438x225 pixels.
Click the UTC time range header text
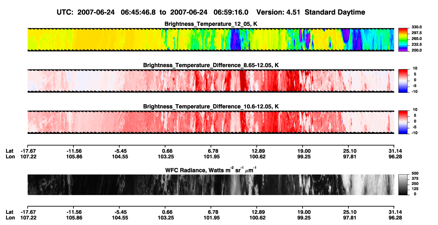coord(154,12)
